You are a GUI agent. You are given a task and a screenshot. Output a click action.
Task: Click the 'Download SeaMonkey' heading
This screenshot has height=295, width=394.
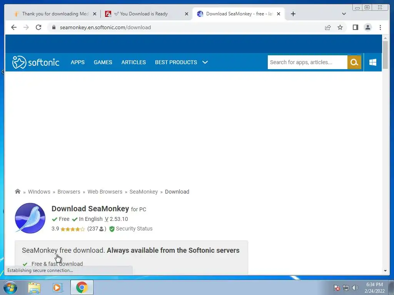90,209
